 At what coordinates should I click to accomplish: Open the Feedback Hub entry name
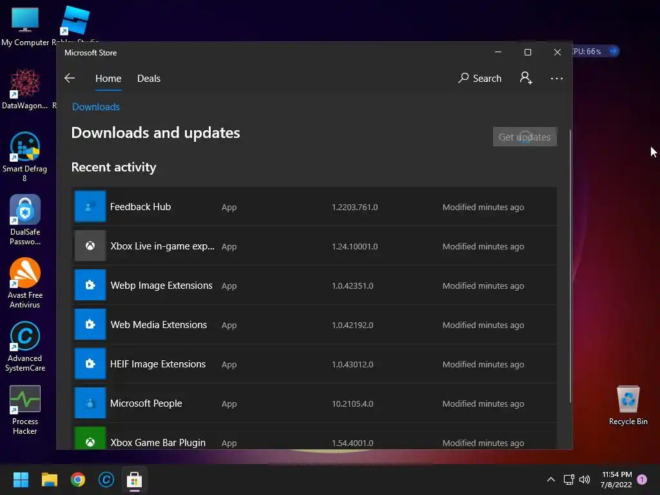141,207
